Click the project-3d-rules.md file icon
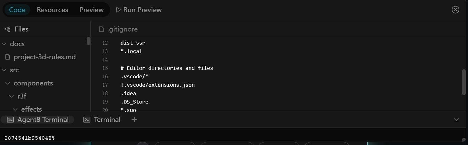The height and width of the screenshot is (145, 468). tap(8, 57)
